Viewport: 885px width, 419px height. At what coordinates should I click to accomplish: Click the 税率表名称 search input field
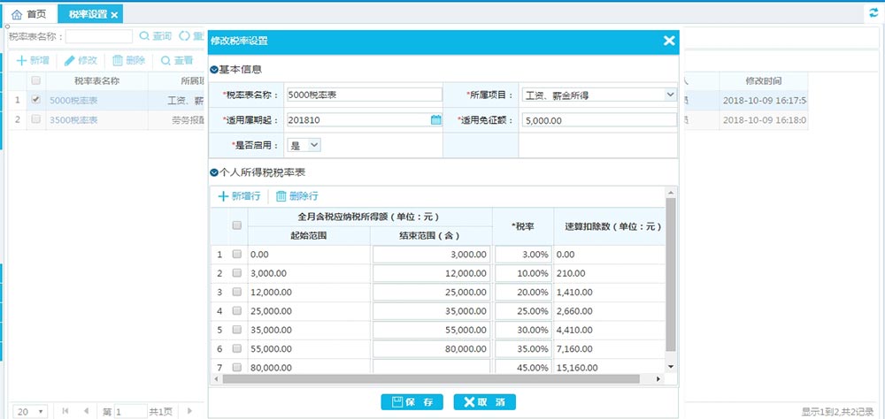point(99,36)
